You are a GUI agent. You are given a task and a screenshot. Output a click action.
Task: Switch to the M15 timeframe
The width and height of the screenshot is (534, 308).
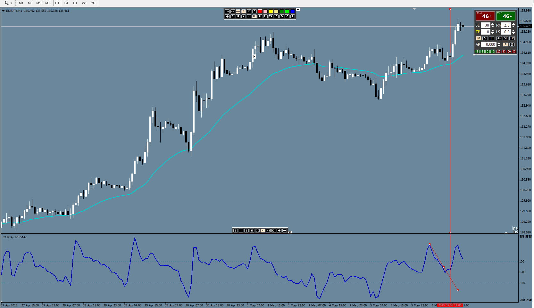pos(39,3)
